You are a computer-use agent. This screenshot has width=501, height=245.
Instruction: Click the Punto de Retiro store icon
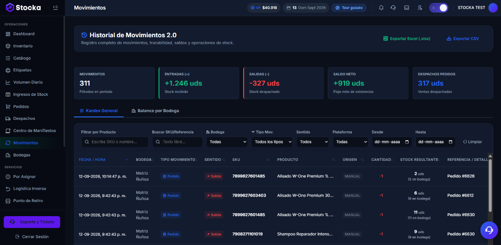(8, 200)
